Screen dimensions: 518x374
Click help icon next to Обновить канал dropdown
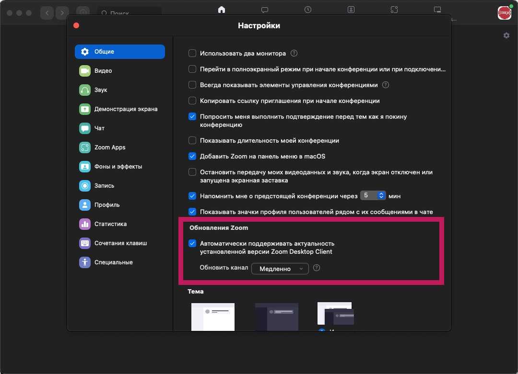pos(317,268)
